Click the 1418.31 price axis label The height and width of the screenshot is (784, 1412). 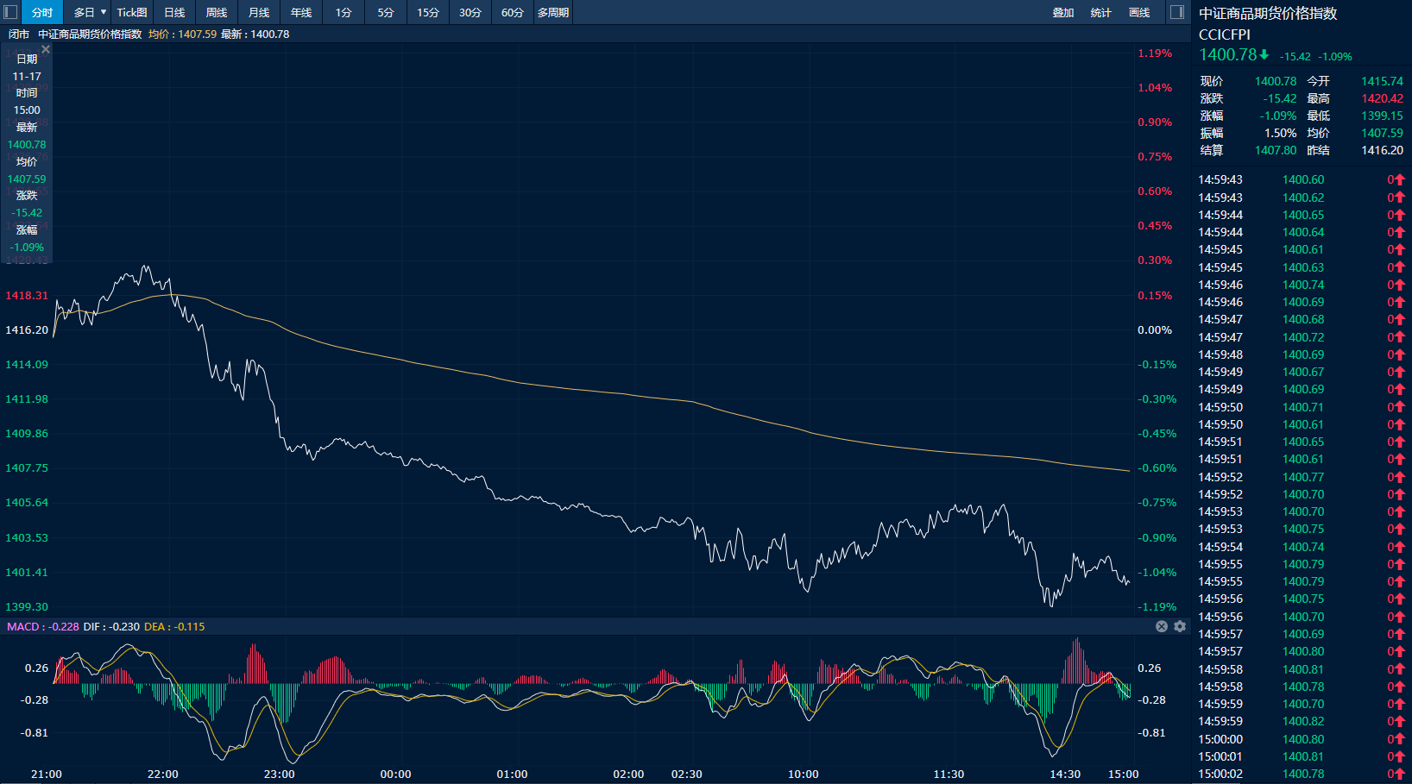[27, 296]
